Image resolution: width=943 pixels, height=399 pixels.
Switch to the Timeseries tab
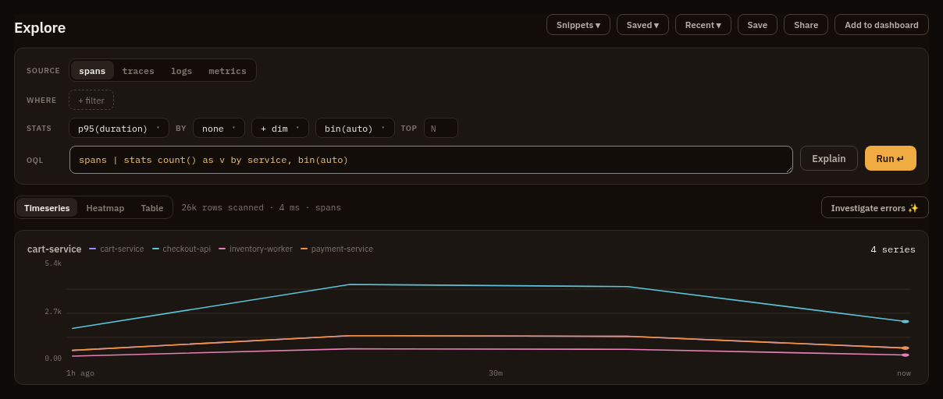point(47,207)
